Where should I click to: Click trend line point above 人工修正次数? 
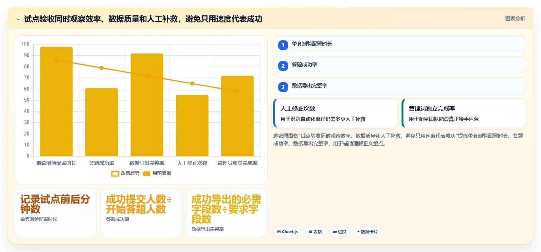pos(192,84)
